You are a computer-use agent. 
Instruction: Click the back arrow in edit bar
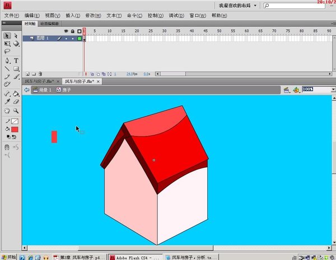click(26, 89)
